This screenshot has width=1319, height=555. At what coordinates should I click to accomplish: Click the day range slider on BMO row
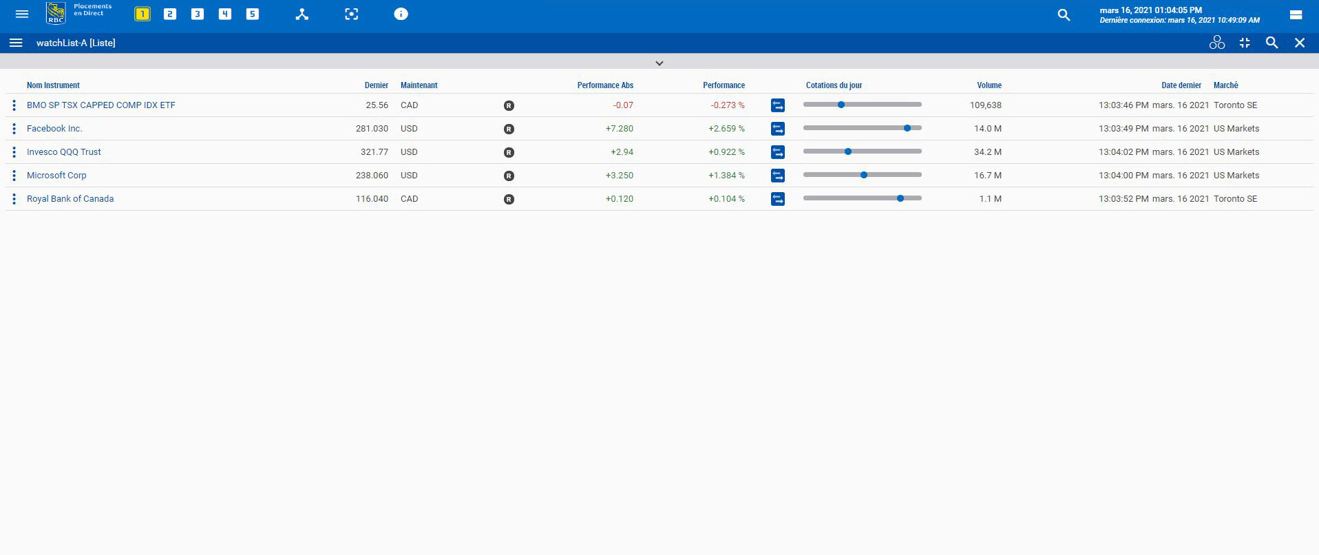point(863,105)
